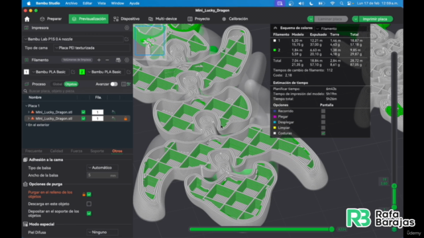Open AMS filament sync icon
The image size is (424, 238).
[x=118, y=60]
